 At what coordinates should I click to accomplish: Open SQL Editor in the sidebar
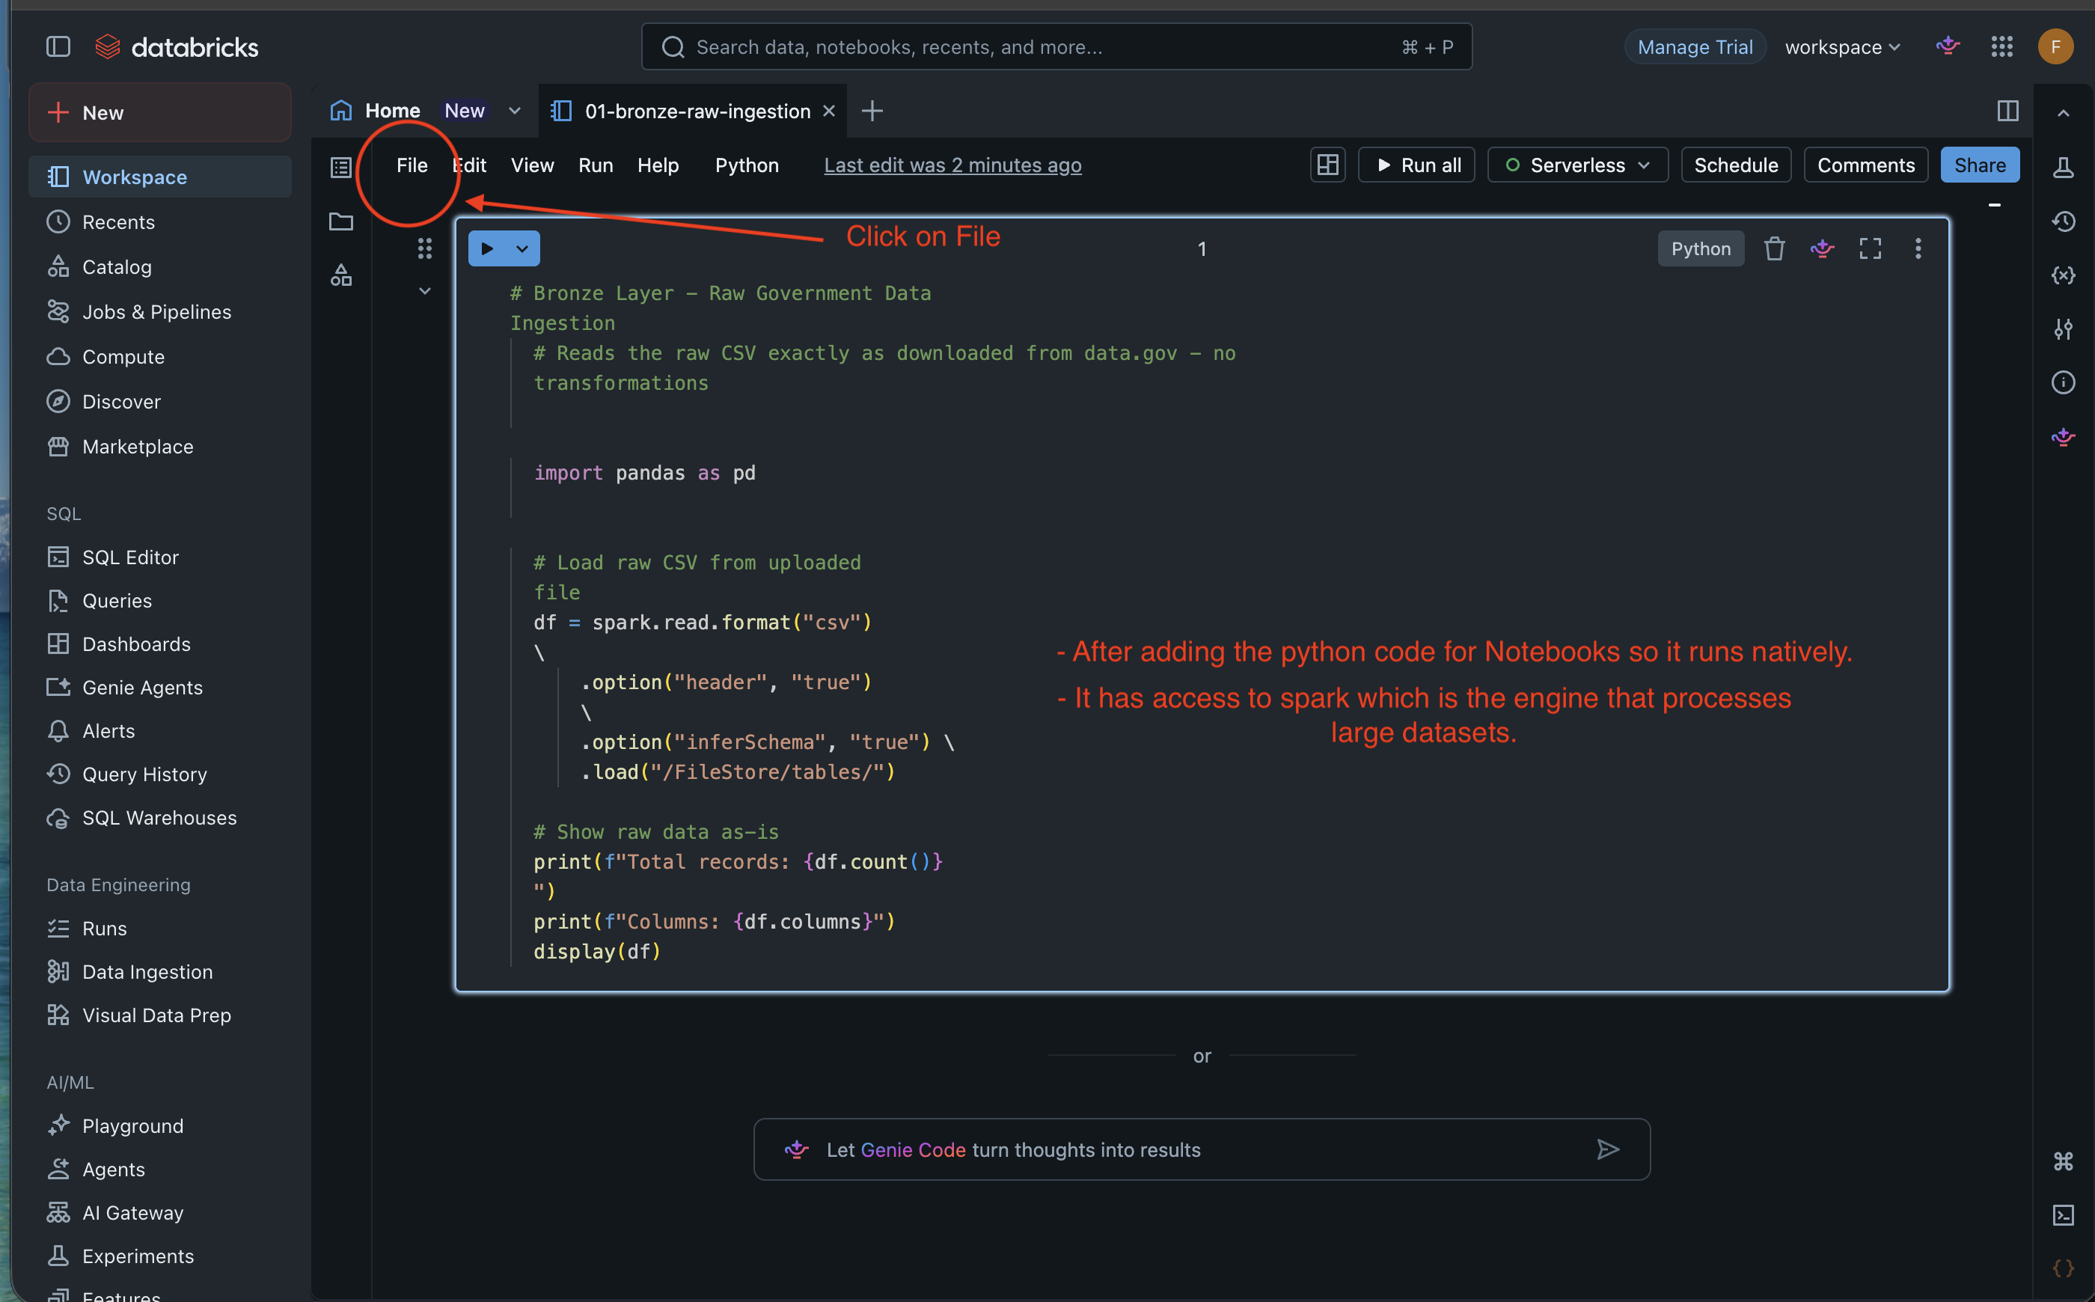[x=160, y=557]
